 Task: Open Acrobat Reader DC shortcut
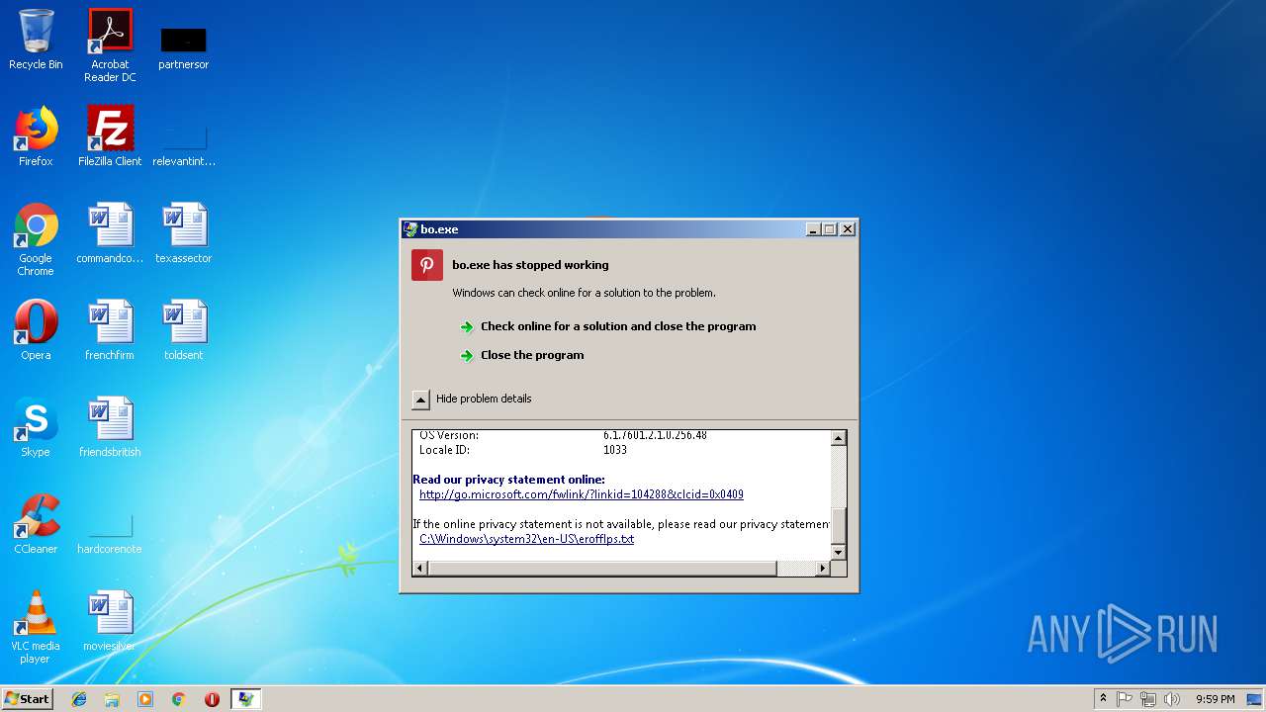coord(110,45)
